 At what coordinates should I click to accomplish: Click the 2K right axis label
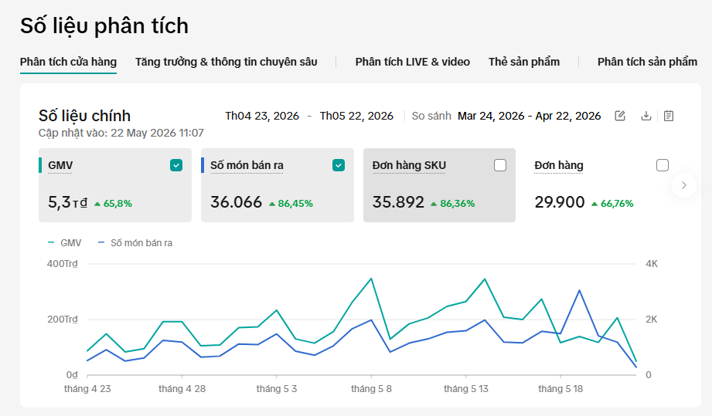click(652, 320)
